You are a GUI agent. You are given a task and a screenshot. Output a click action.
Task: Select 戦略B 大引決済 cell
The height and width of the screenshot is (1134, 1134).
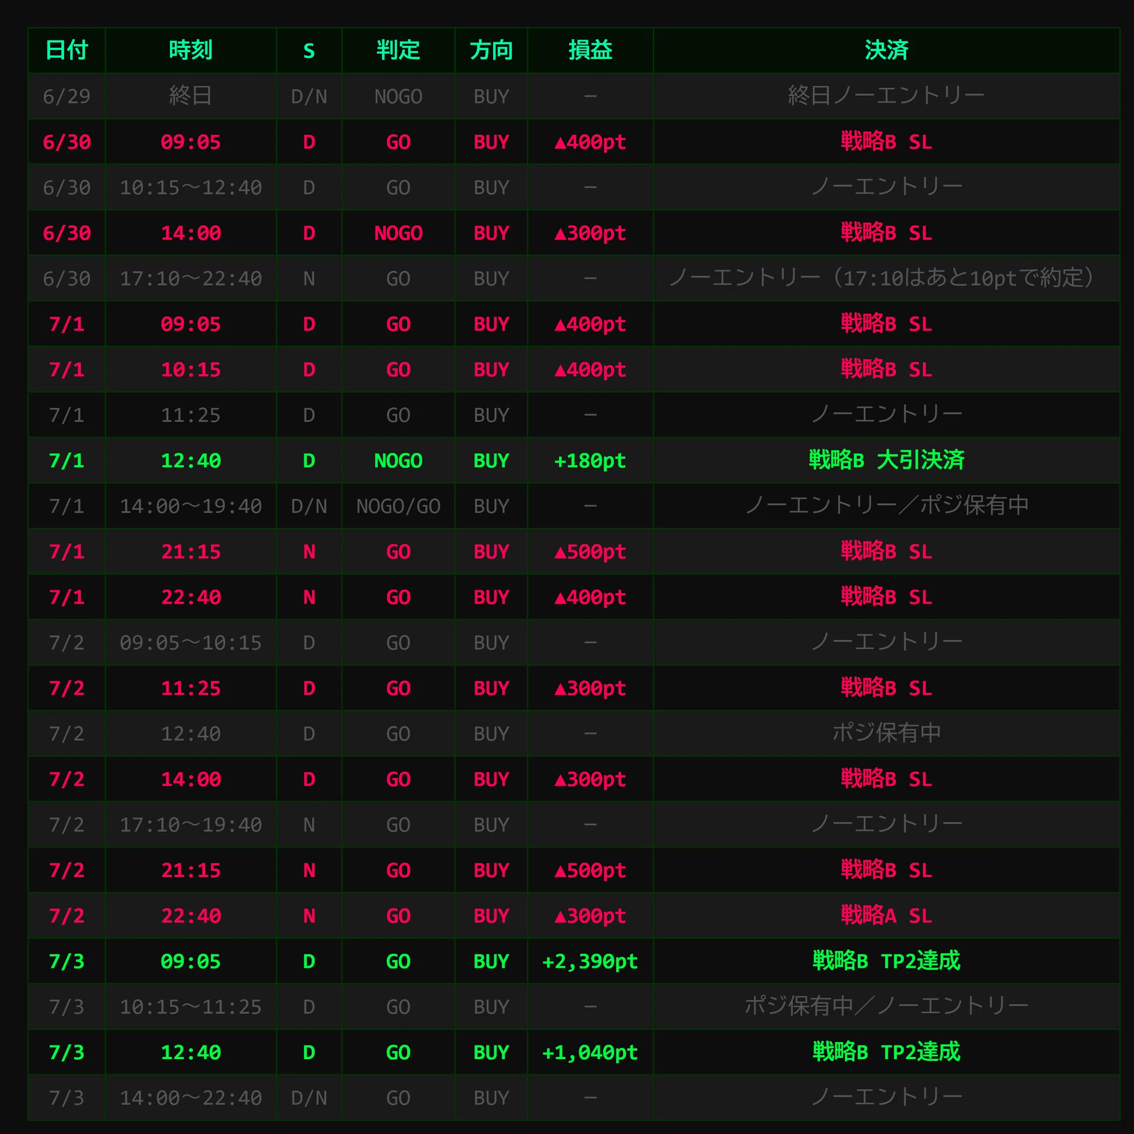tap(886, 461)
